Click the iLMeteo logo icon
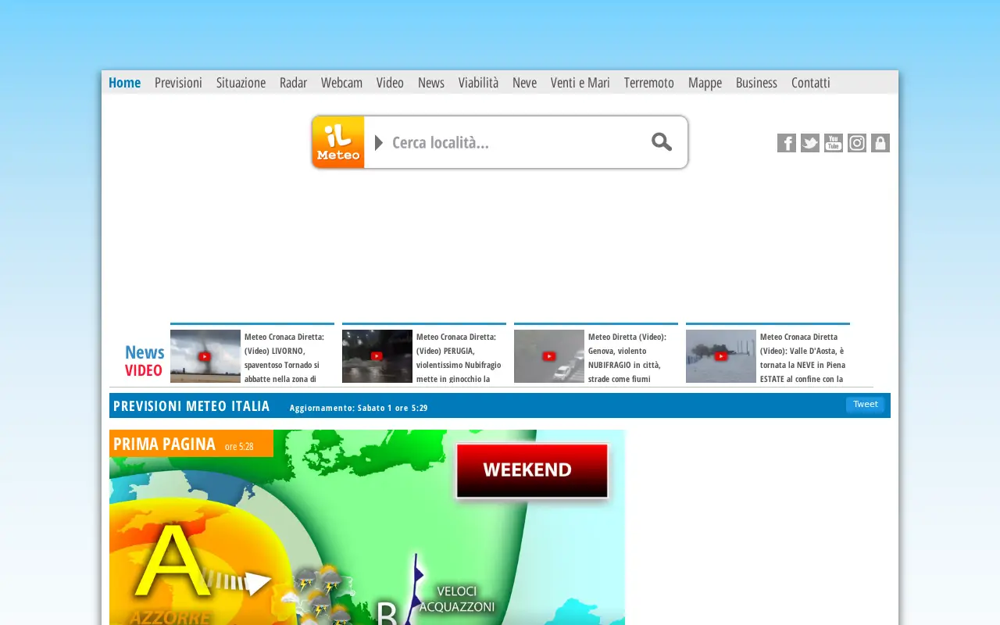This screenshot has height=625, width=1000. tap(338, 142)
